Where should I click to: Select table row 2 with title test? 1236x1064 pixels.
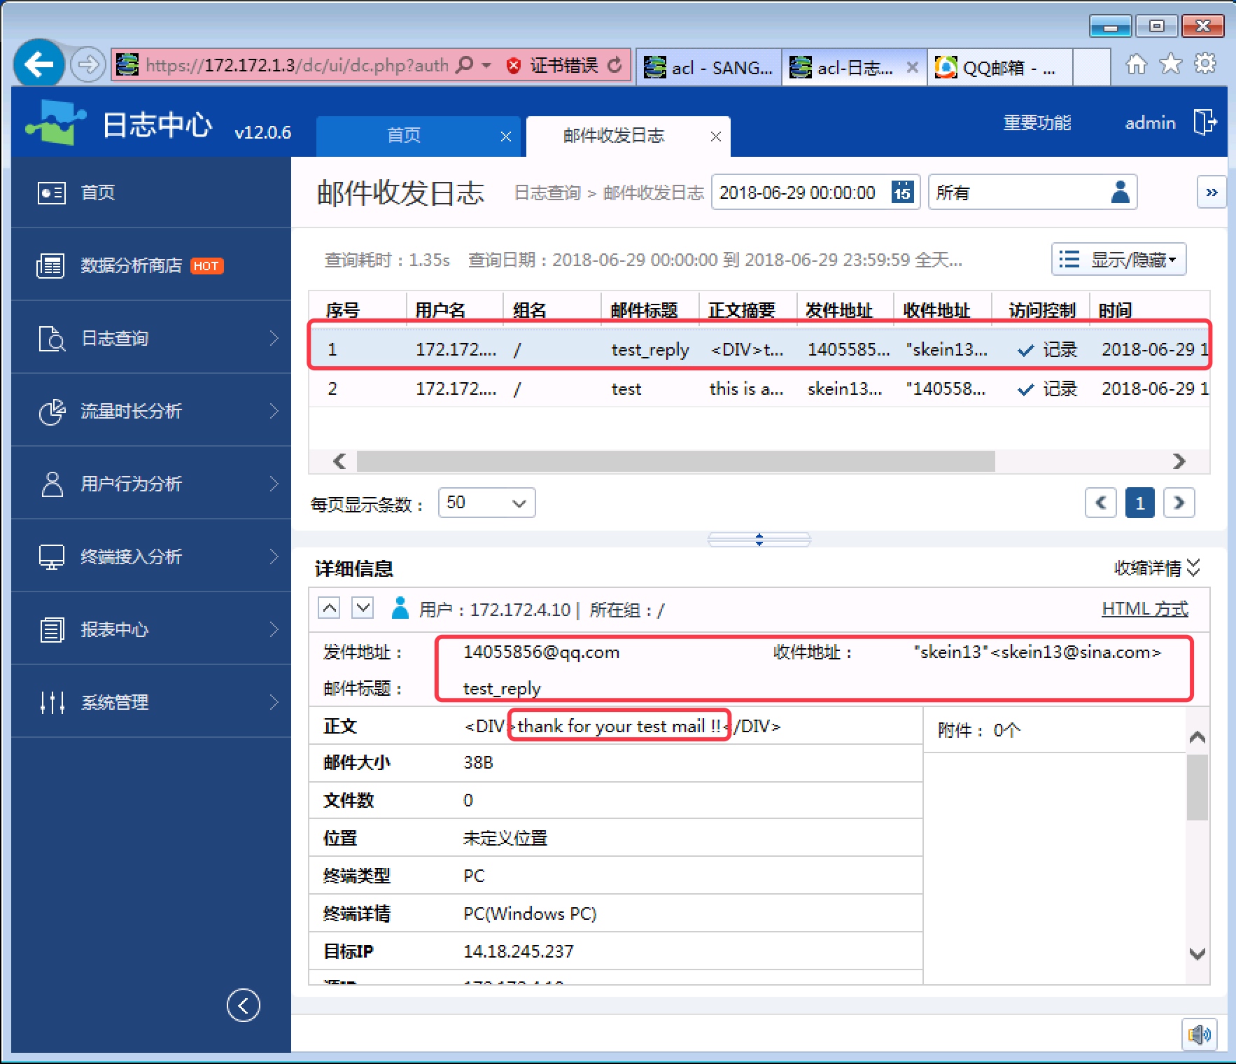click(x=759, y=388)
